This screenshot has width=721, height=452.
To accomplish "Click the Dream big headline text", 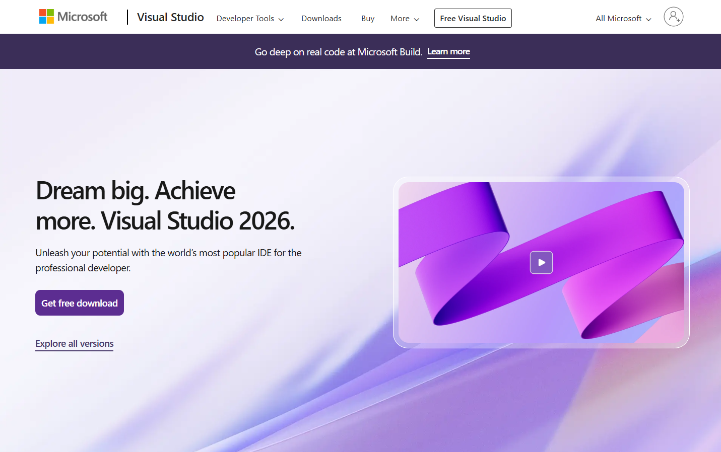I will tap(165, 206).
